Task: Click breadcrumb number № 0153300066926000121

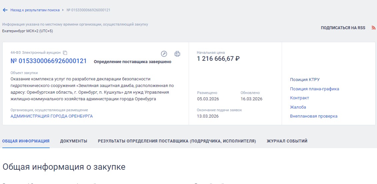Action: (x=88, y=10)
